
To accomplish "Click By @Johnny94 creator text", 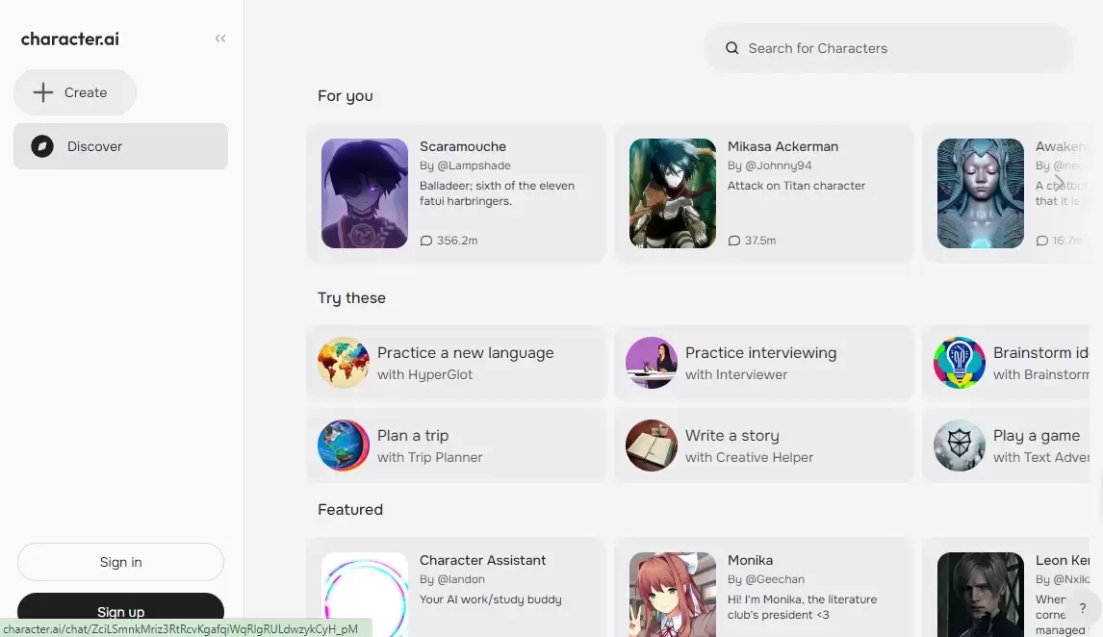I will pyautogui.click(x=770, y=166).
